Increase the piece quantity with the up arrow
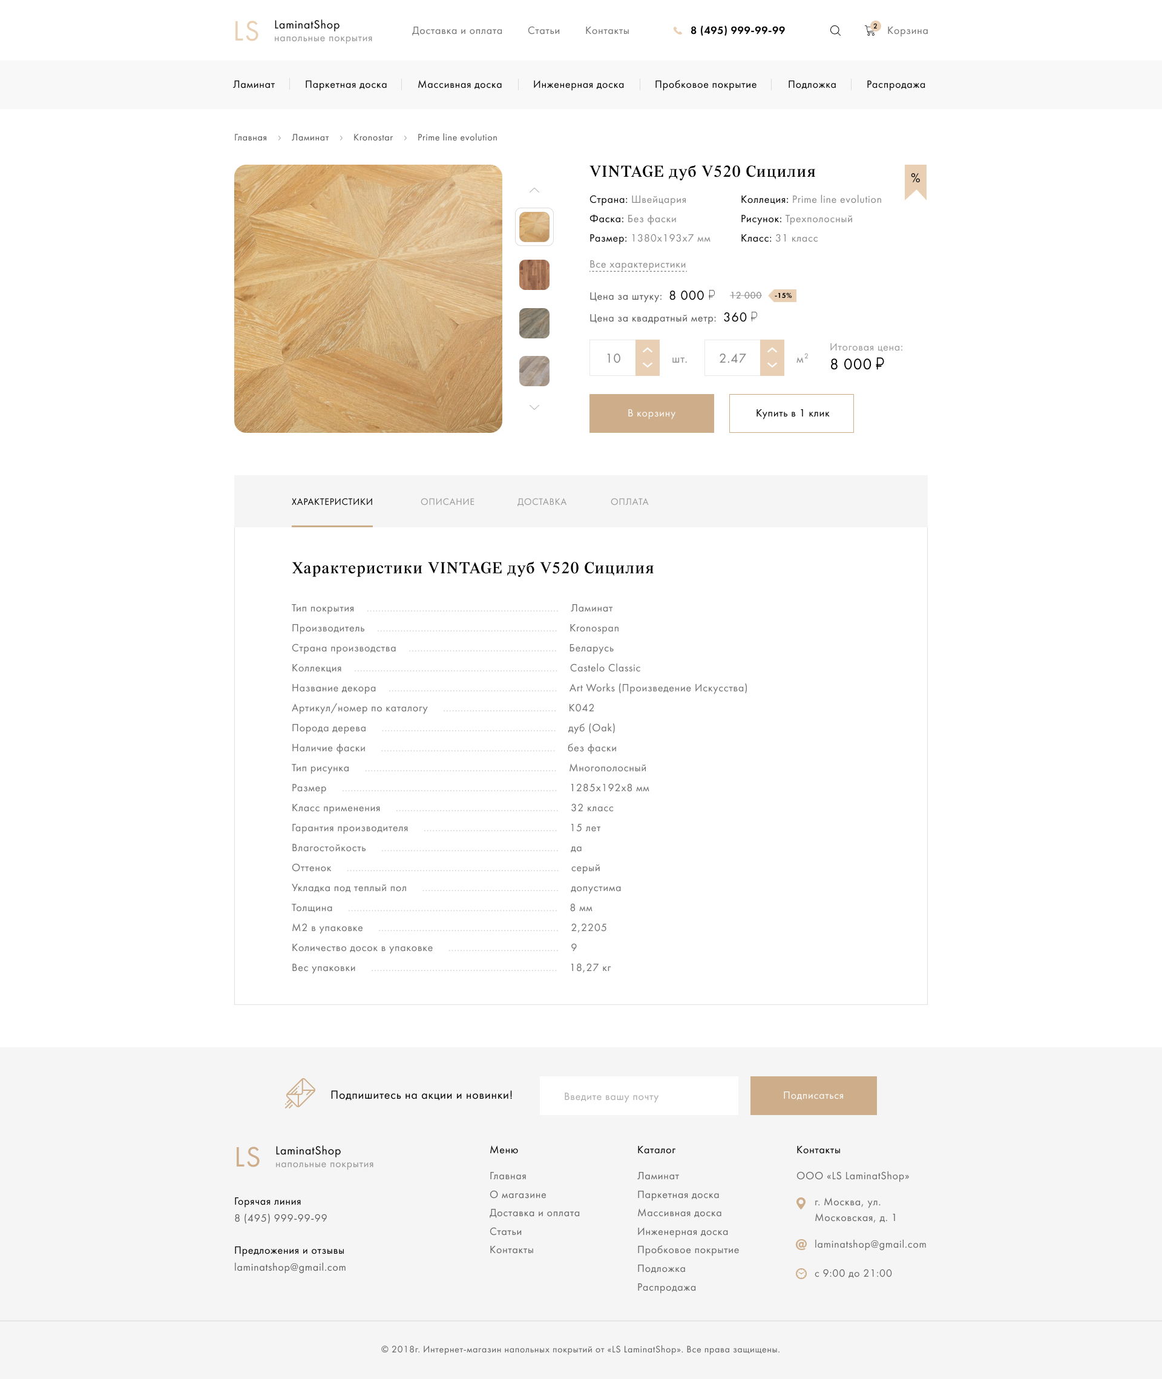Viewport: 1162px width, 1379px height. coord(647,350)
